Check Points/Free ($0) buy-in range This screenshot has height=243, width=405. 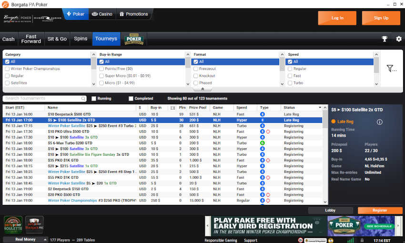coord(101,69)
